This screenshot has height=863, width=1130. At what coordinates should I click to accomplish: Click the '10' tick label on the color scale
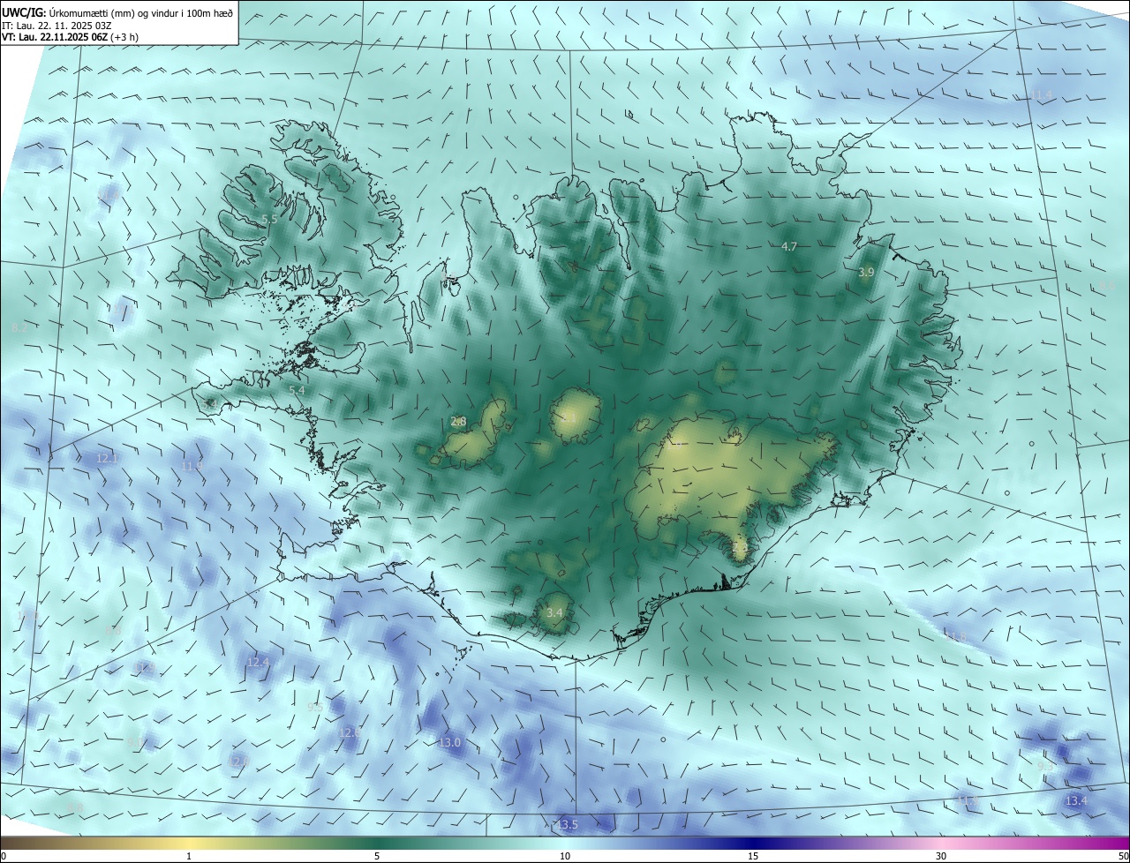[x=565, y=856]
